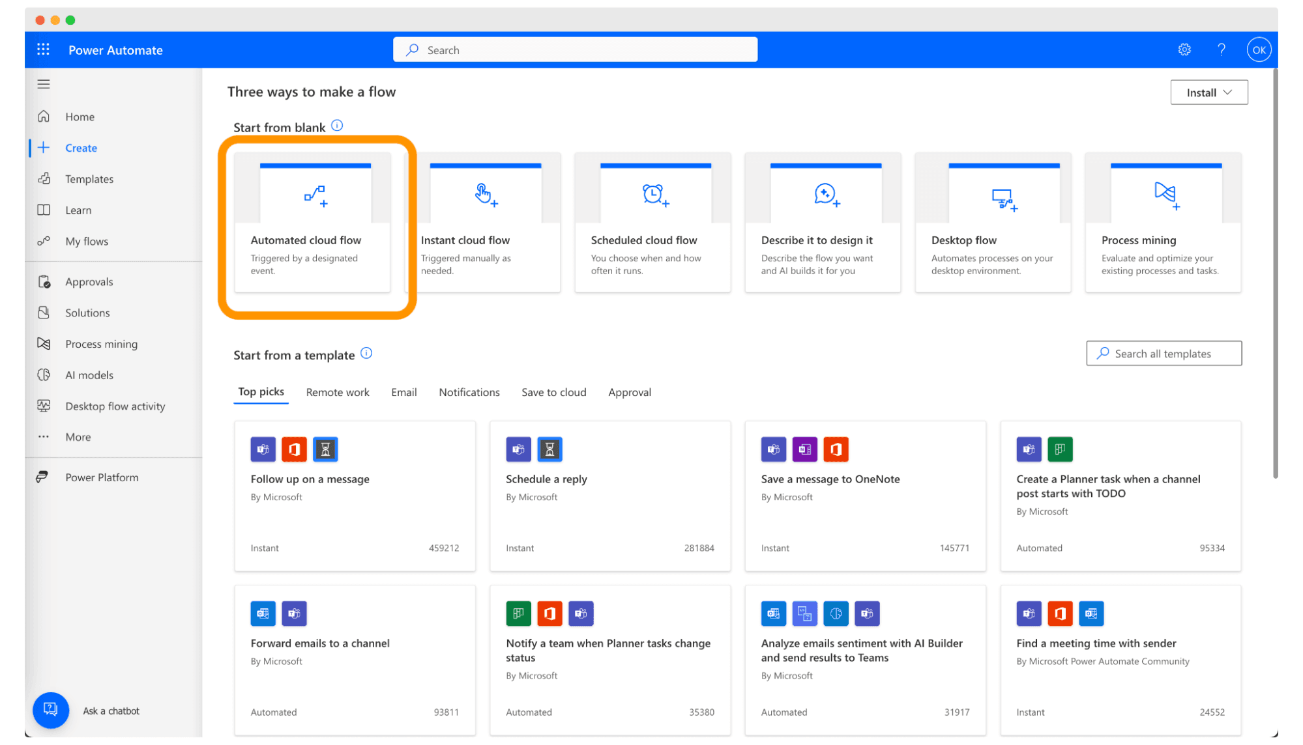This screenshot has height=745, width=1303.
Task: Select the Instant cloud flow card title
Action: [x=465, y=240]
